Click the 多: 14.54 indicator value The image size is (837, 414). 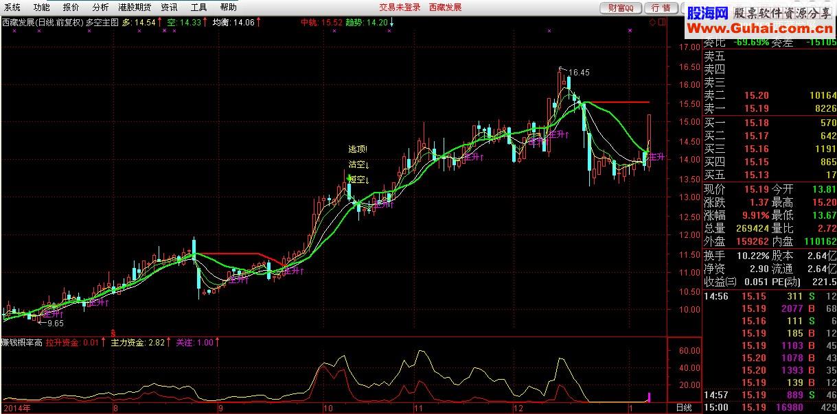point(141,23)
